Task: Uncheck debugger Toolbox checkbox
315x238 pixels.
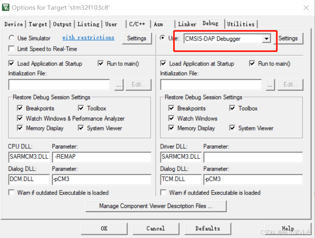Action: point(232,108)
